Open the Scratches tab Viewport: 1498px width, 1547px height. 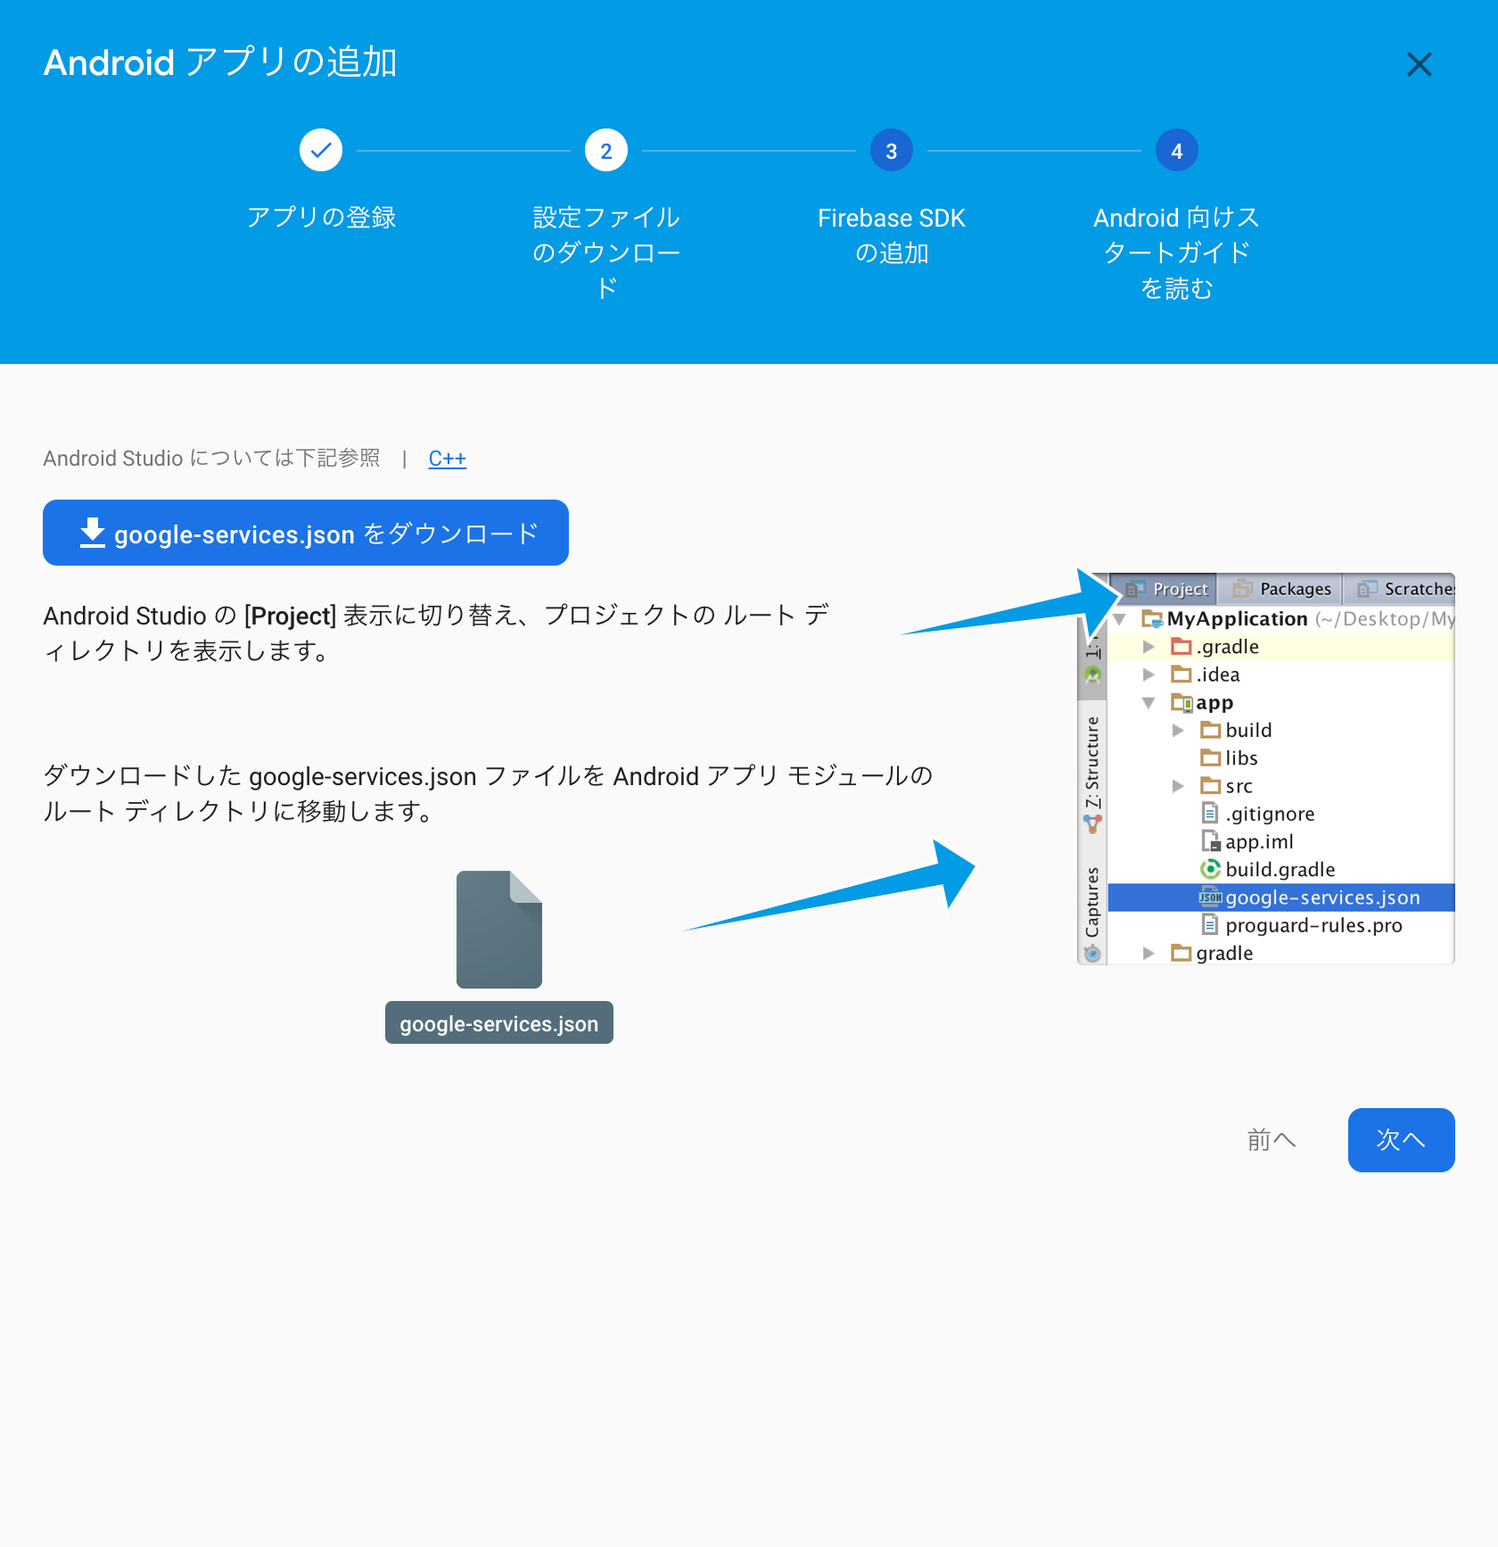1411,589
